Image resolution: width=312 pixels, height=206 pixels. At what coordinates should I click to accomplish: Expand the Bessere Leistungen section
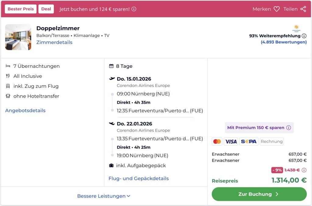pyautogui.click(x=104, y=196)
